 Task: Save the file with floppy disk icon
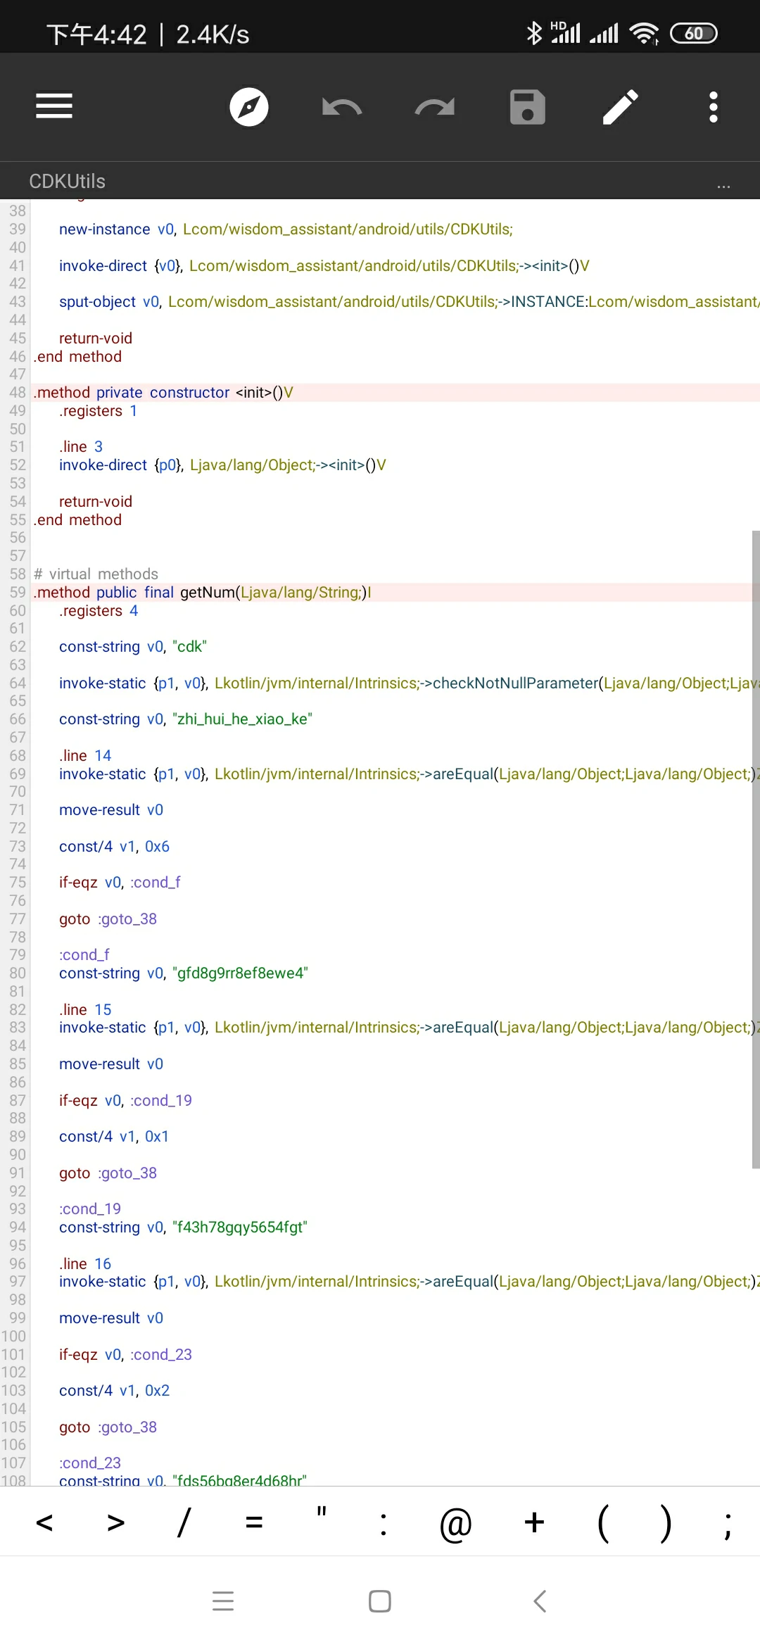528,107
